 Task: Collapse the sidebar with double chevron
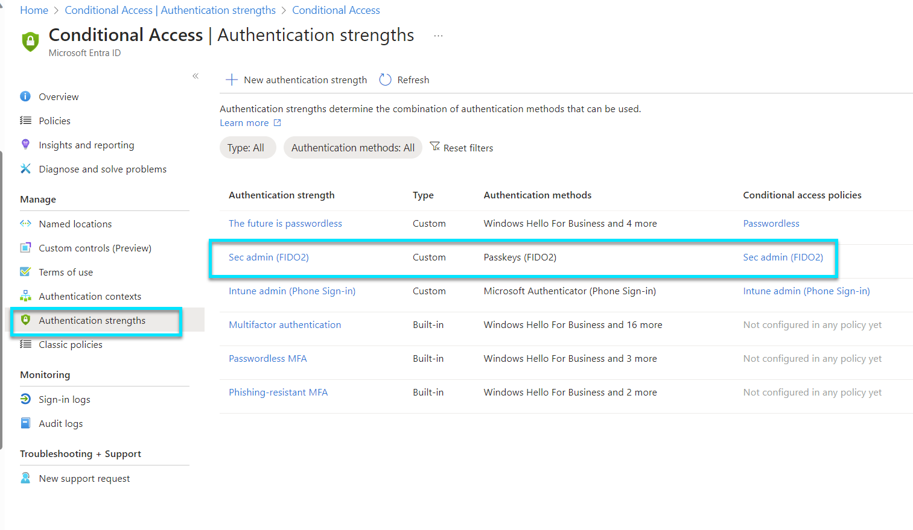(x=196, y=76)
